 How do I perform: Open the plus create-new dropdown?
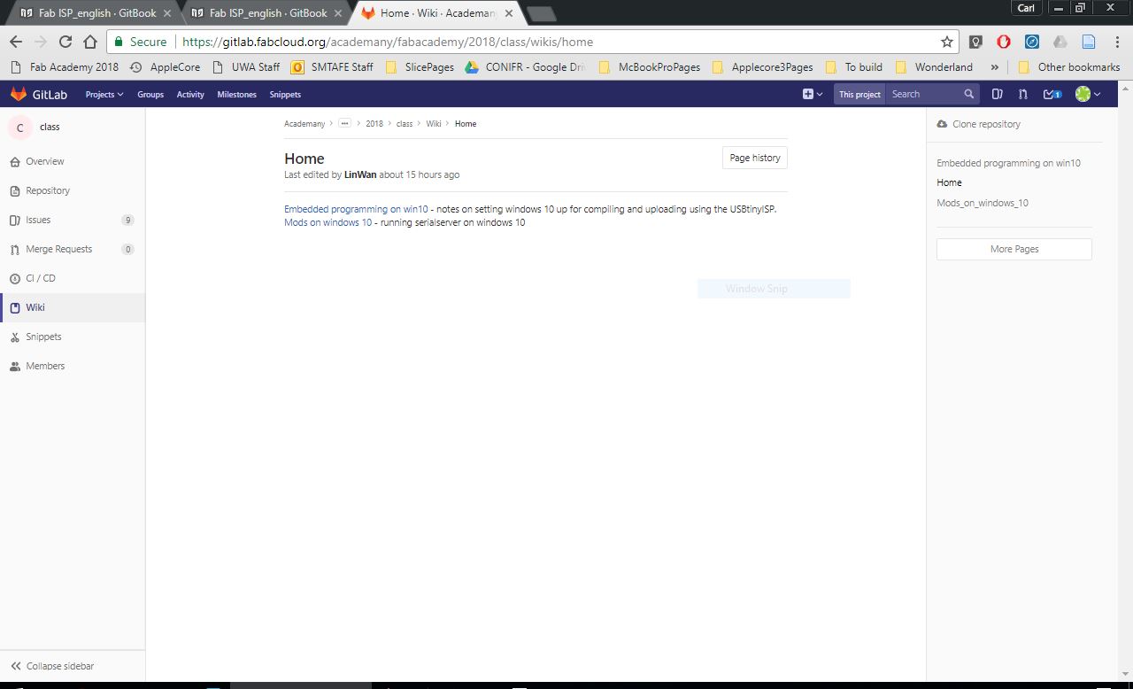(x=812, y=94)
